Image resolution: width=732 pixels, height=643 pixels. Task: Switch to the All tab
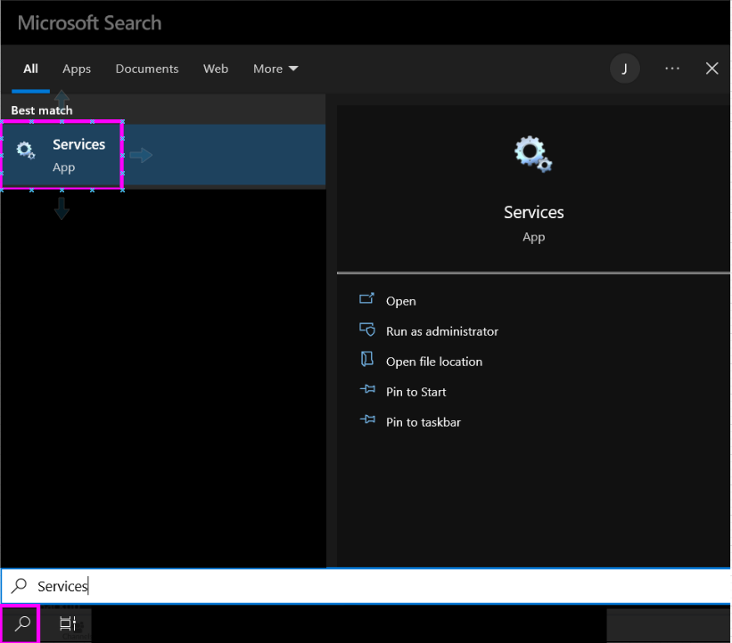[x=30, y=69]
